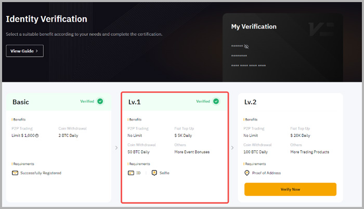Click the ID card requirement icon

[x=131, y=173]
